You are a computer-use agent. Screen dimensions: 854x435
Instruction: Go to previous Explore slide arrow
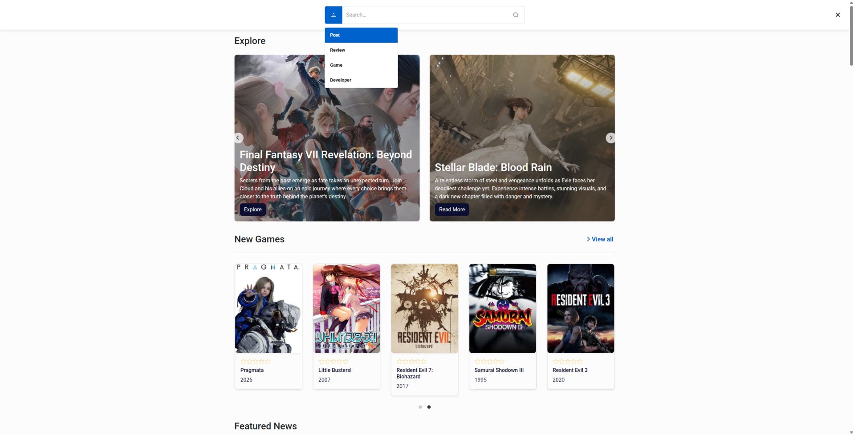tap(238, 138)
